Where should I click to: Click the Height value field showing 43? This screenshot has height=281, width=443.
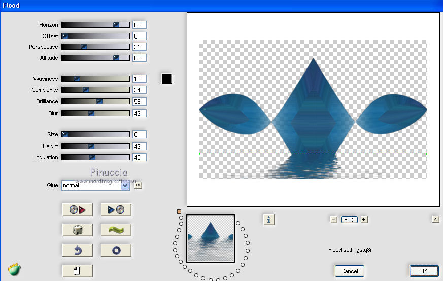point(140,146)
